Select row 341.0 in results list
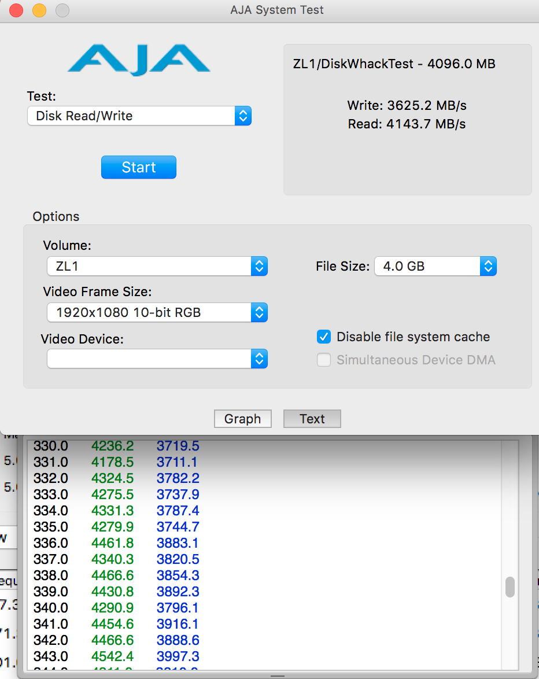This screenshot has height=679, width=539. tap(264, 624)
